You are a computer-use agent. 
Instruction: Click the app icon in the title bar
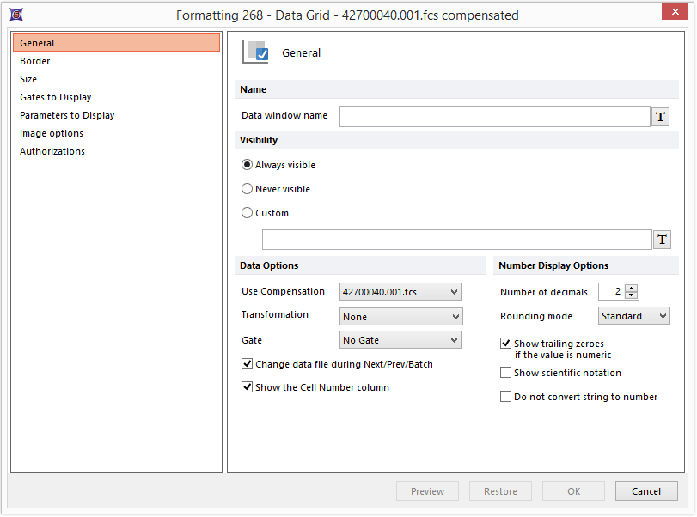(x=15, y=15)
